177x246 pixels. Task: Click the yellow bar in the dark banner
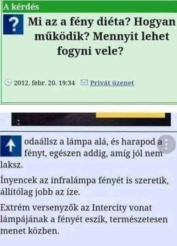[130, 115]
